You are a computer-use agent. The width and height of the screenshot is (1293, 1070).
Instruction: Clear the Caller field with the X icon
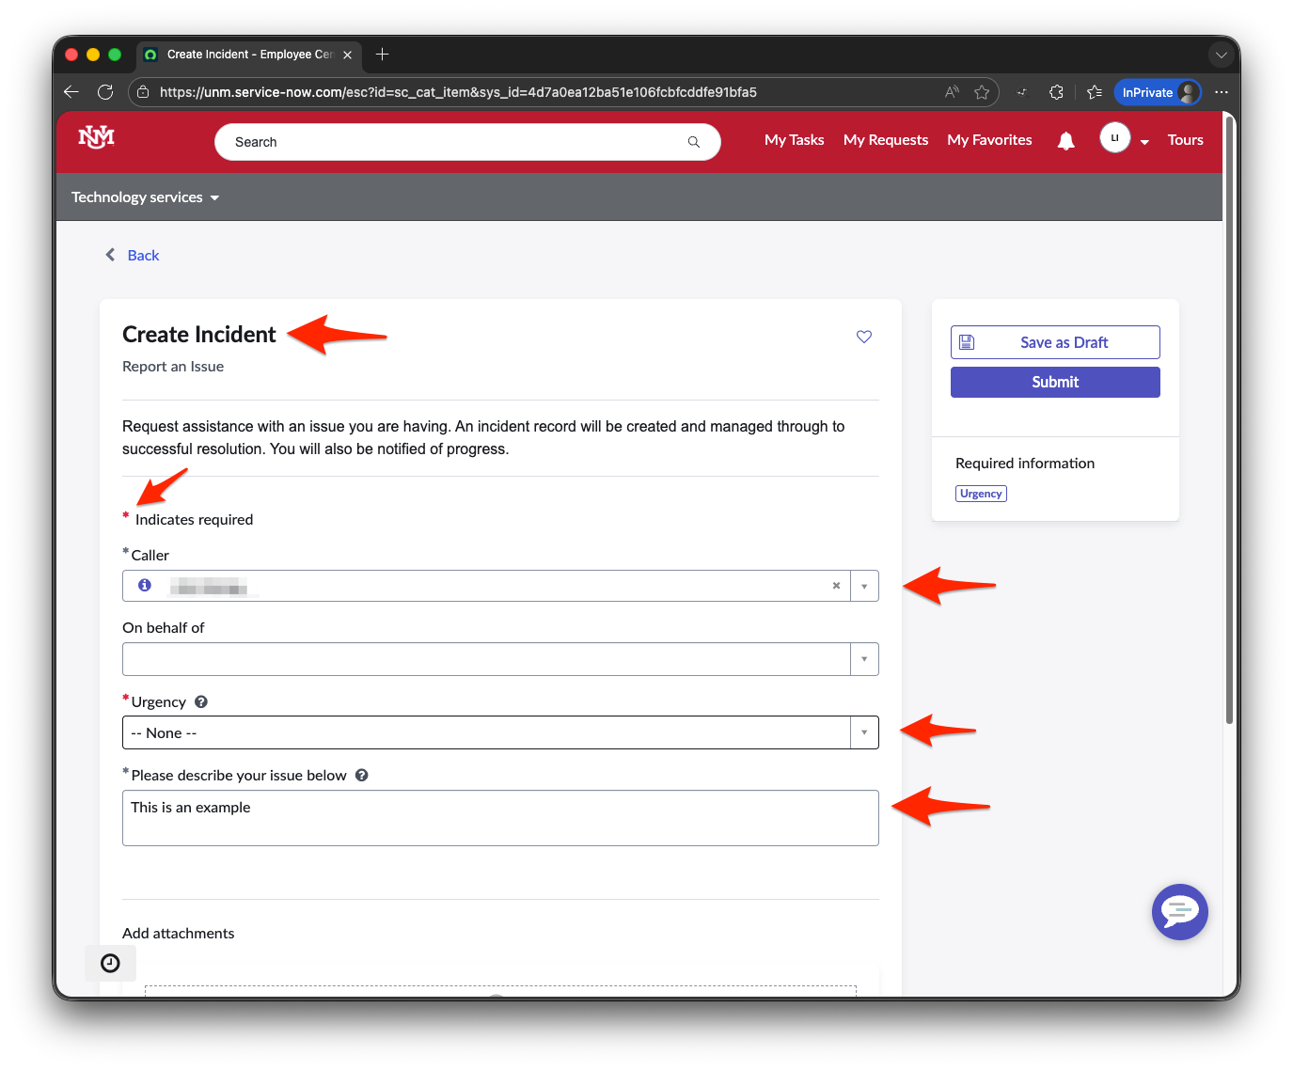(835, 585)
